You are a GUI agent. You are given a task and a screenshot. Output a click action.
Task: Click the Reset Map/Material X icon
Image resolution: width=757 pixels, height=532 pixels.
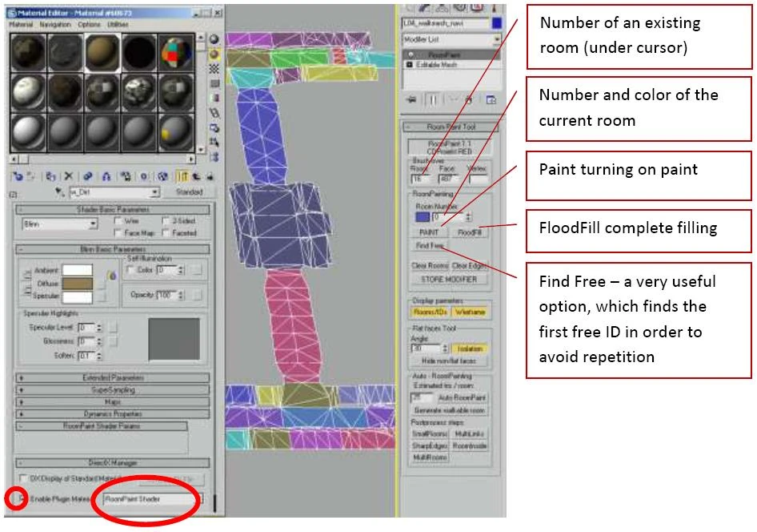(x=69, y=176)
